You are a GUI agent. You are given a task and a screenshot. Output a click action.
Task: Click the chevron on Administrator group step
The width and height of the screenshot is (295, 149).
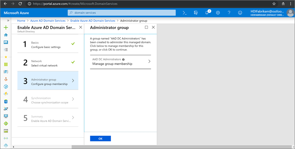tap(73, 80)
